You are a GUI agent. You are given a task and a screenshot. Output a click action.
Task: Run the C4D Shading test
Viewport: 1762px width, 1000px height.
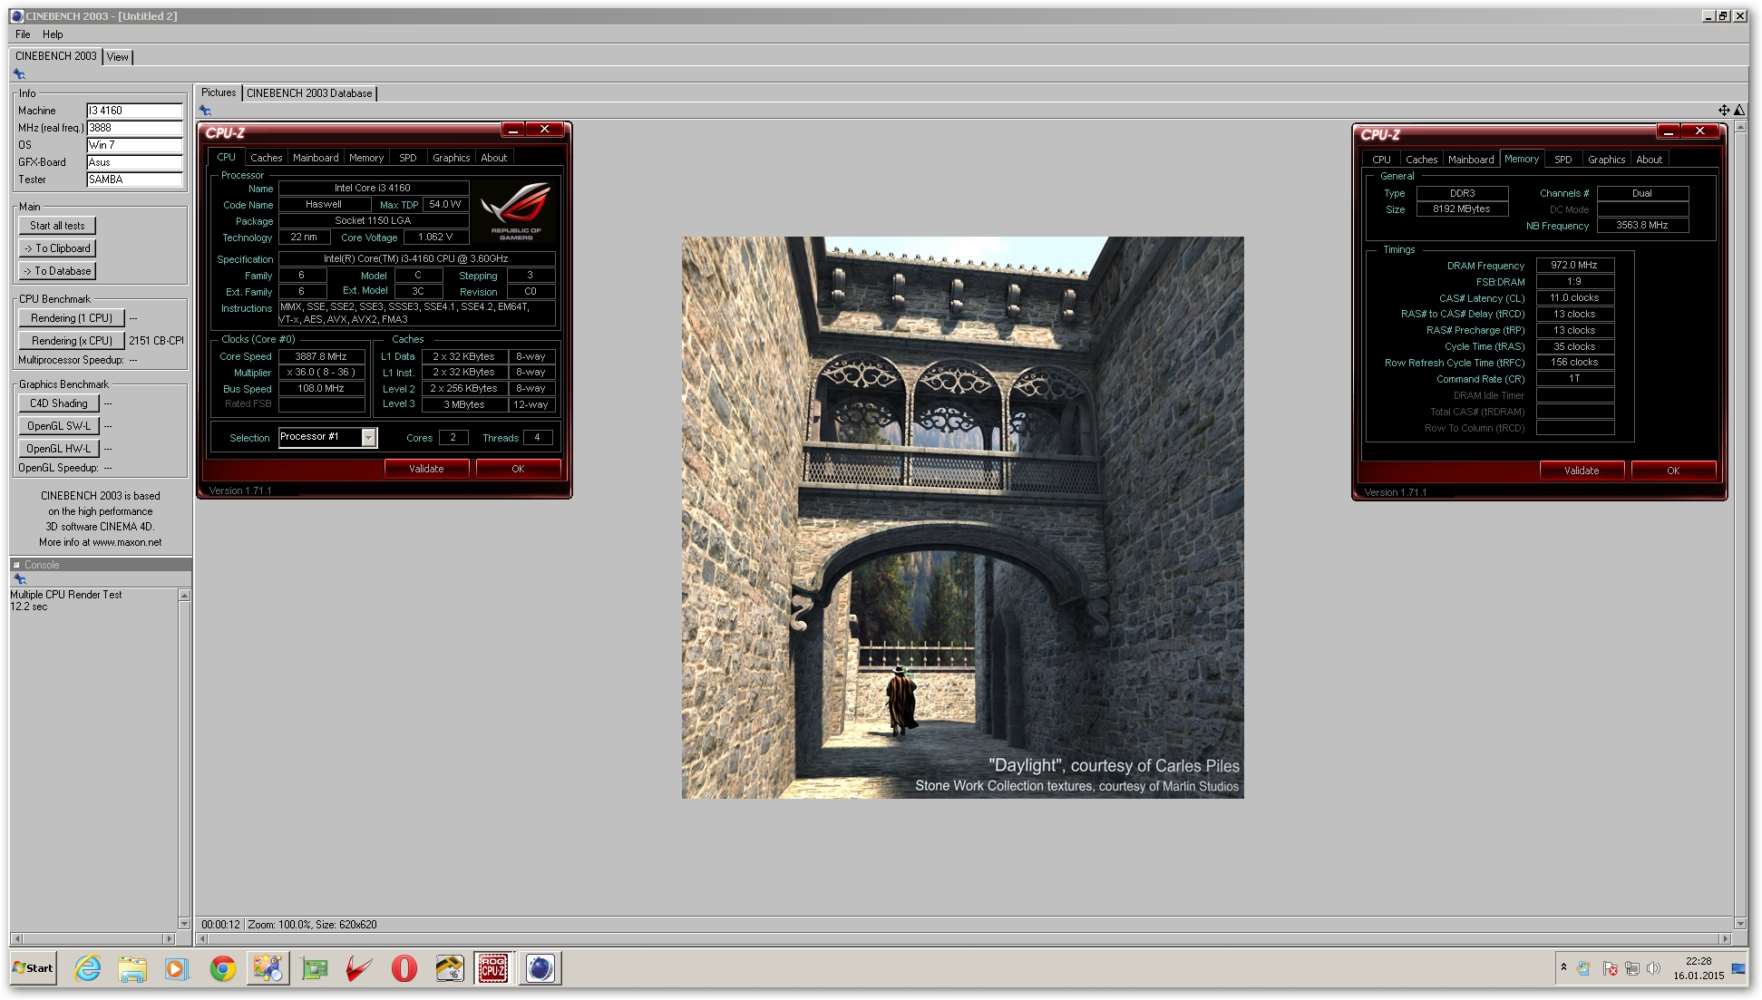pyautogui.click(x=59, y=403)
